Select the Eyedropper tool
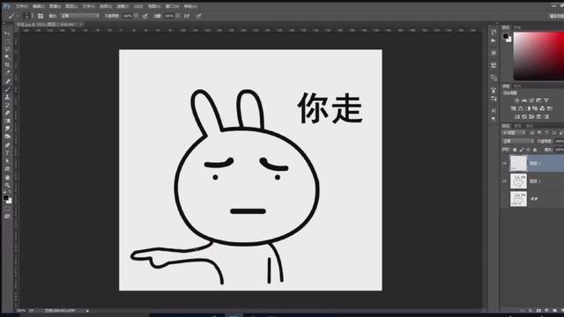 (x=7, y=72)
